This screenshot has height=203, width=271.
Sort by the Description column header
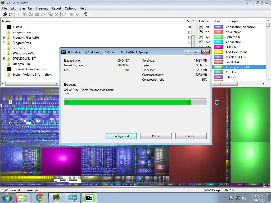click(x=245, y=21)
